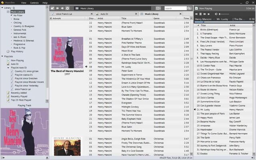Select the Chilling filter
256x160 pixels.
[18, 22]
